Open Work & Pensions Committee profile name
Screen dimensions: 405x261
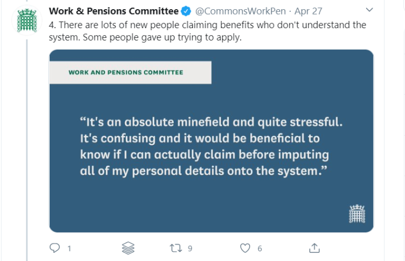click(x=113, y=11)
